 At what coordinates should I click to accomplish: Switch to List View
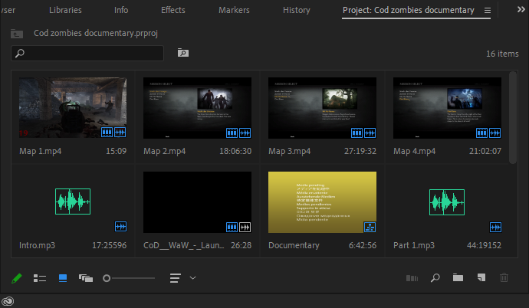(x=40, y=278)
